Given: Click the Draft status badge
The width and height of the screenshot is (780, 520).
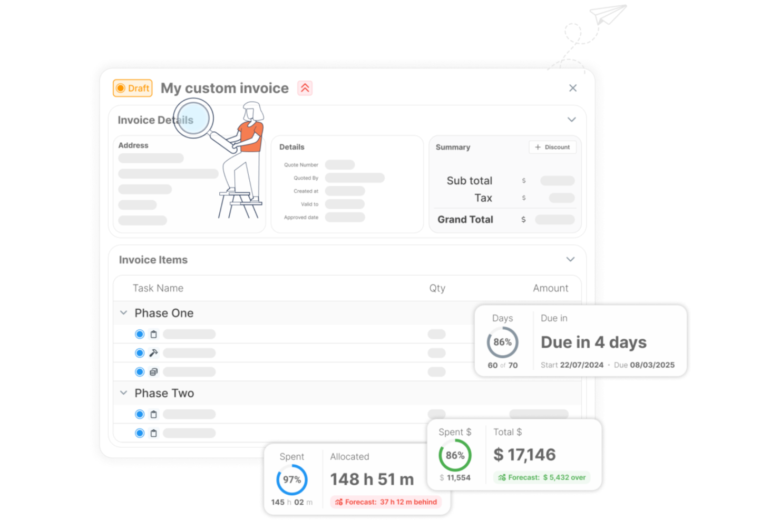Looking at the screenshot, I should (132, 88).
